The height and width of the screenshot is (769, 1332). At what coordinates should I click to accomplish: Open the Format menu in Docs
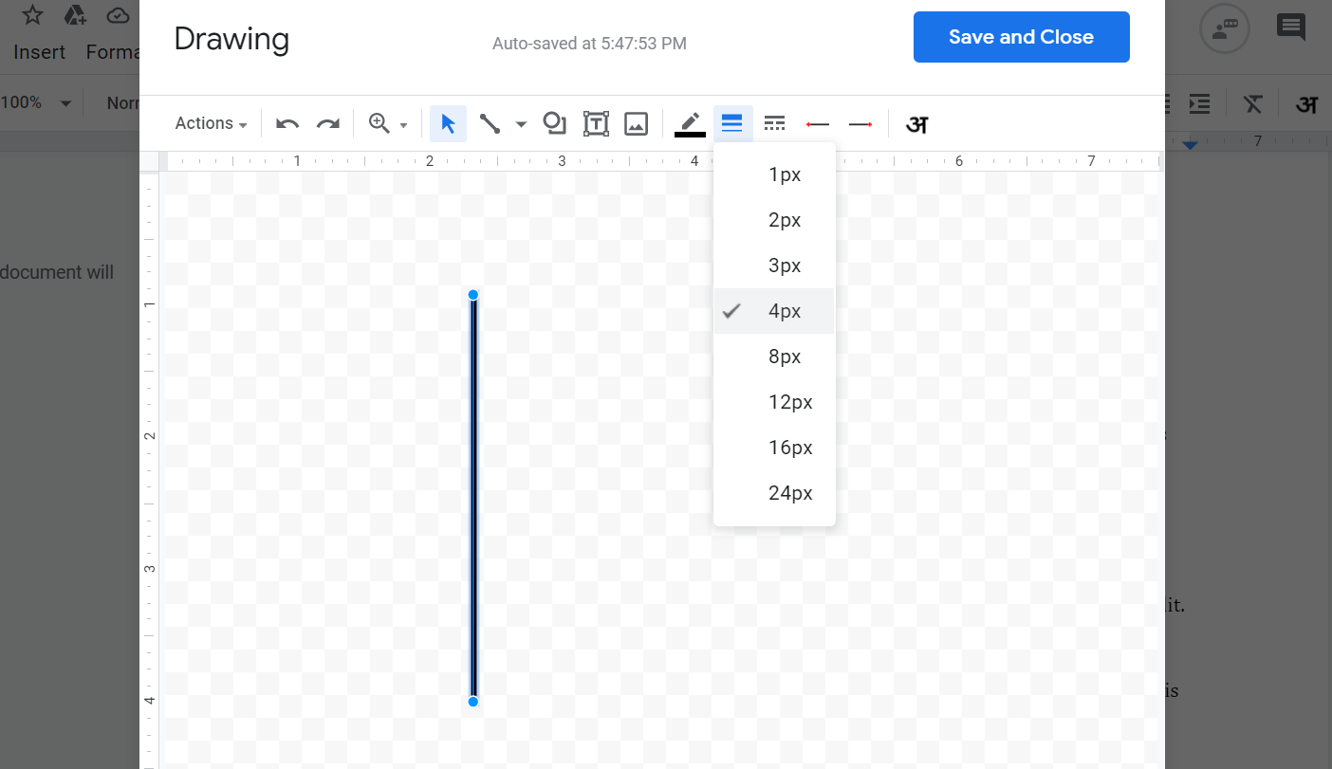(113, 52)
